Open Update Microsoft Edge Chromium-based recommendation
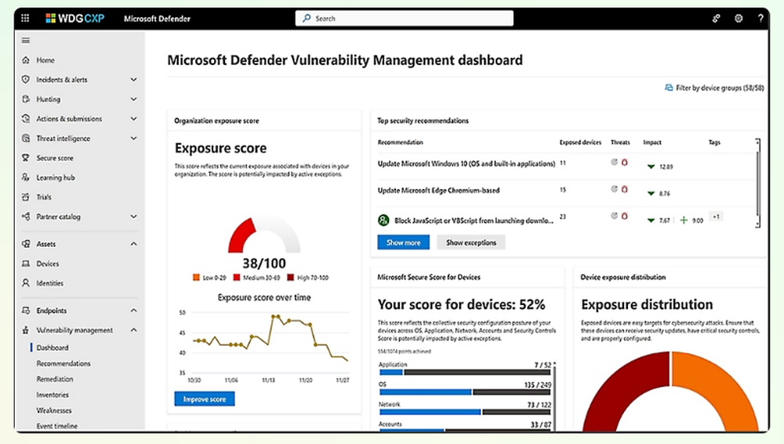Viewport: 784px width, 444px height. (x=438, y=190)
